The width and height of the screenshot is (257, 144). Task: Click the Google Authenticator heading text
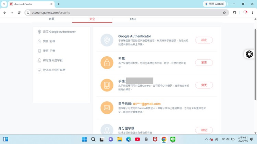click(135, 36)
